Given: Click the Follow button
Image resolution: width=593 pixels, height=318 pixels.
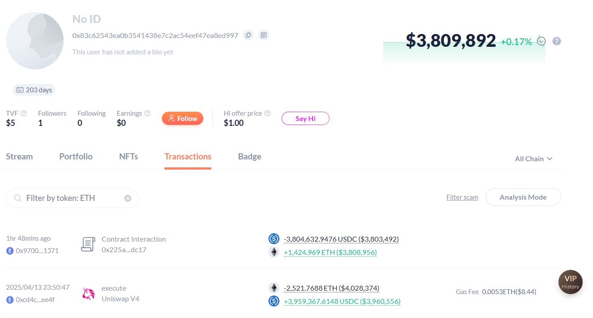Looking at the screenshot, I should pyautogui.click(x=183, y=118).
